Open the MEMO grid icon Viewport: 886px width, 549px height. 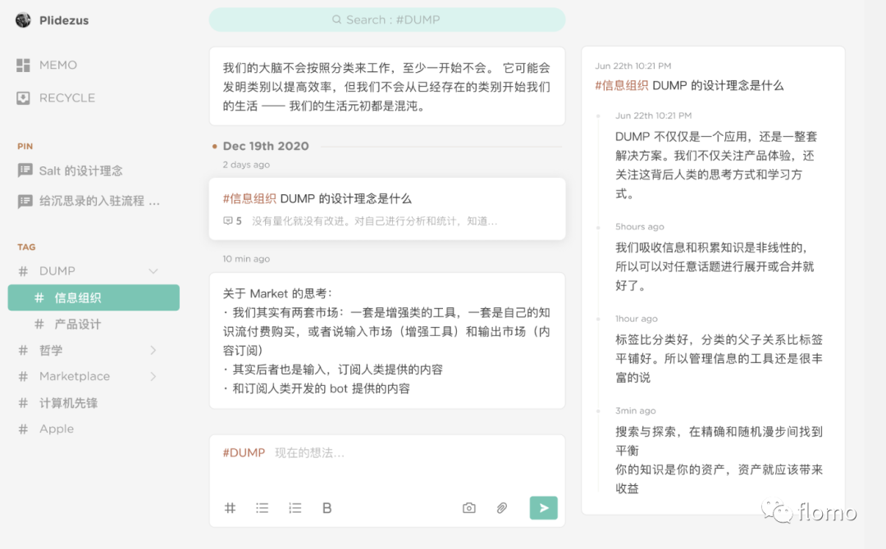[x=23, y=66]
